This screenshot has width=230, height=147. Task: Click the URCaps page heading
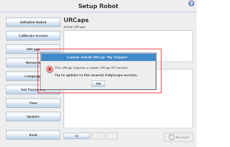[x=76, y=20]
